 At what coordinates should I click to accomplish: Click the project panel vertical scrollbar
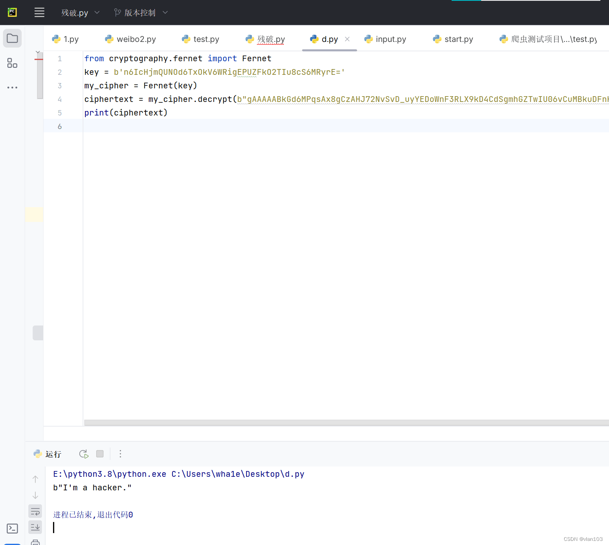(40, 76)
